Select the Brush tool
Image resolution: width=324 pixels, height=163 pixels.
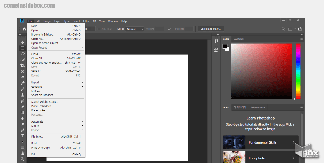pos(23,89)
